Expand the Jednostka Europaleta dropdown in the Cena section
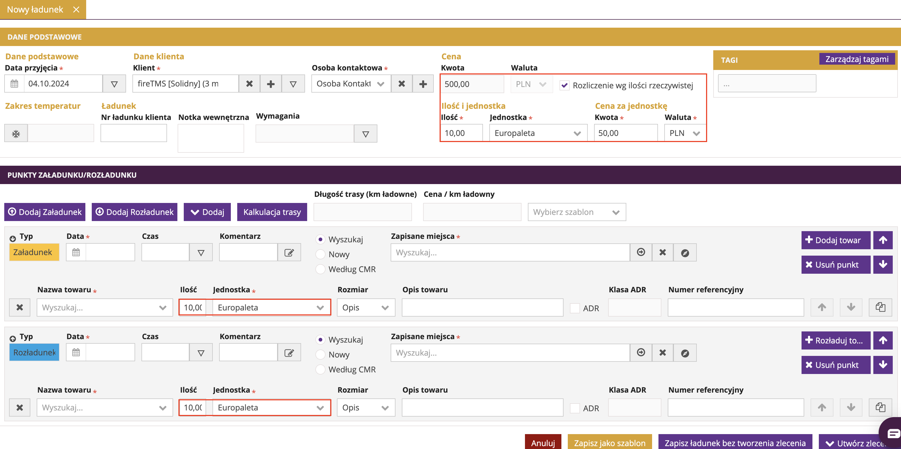This screenshot has width=901, height=449. (538, 133)
